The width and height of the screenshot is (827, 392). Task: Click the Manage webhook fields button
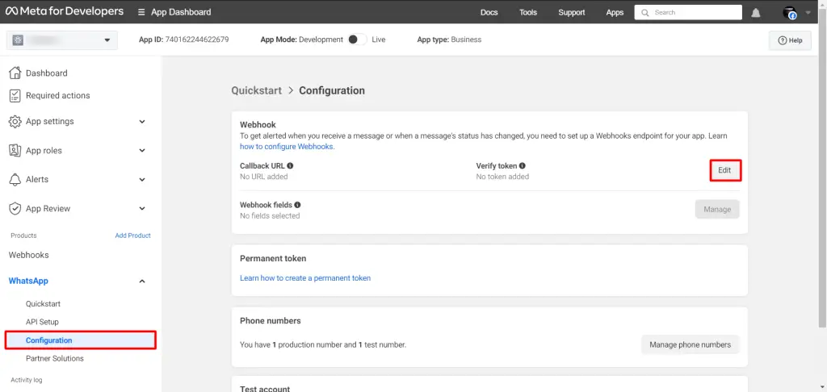pyautogui.click(x=717, y=209)
